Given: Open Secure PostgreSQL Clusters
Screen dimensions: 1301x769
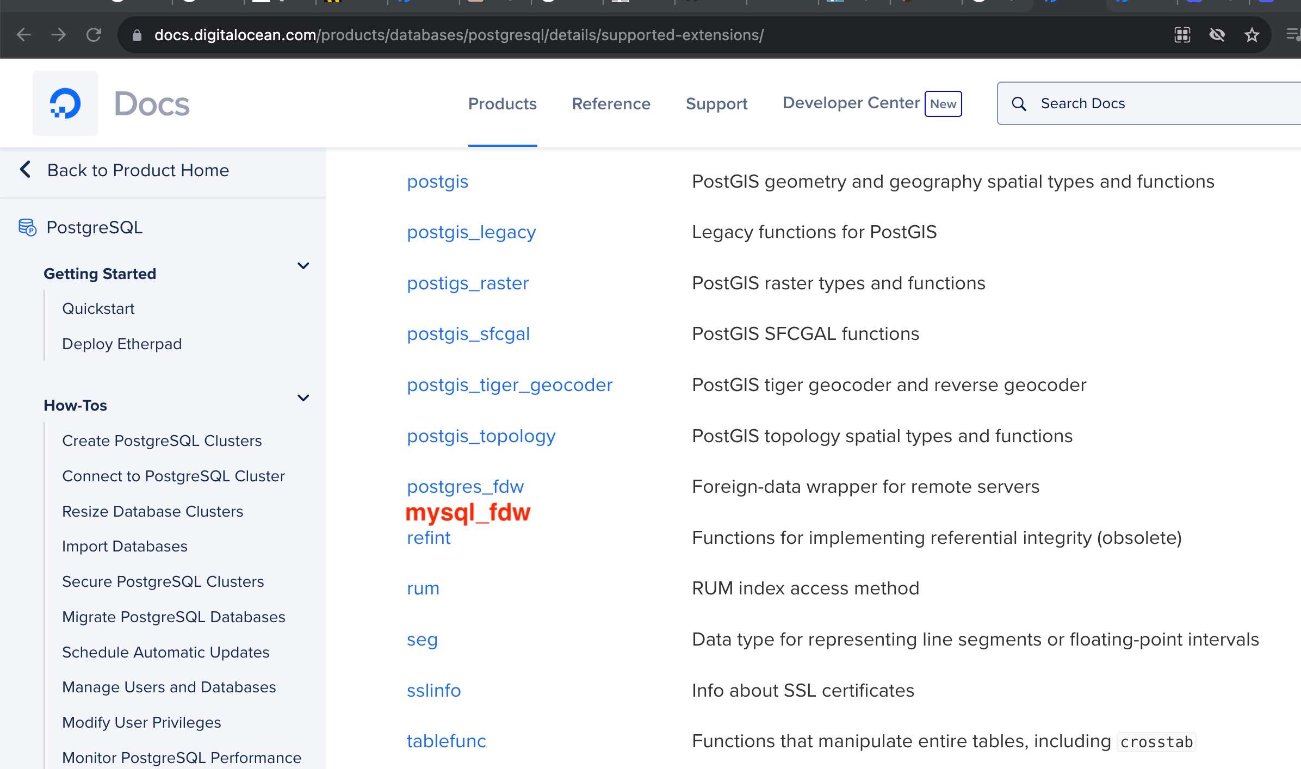Looking at the screenshot, I should click(x=163, y=582).
